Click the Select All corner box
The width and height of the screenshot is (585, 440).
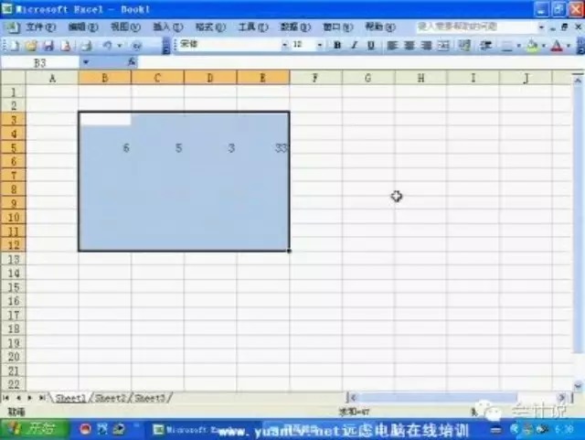(x=13, y=78)
